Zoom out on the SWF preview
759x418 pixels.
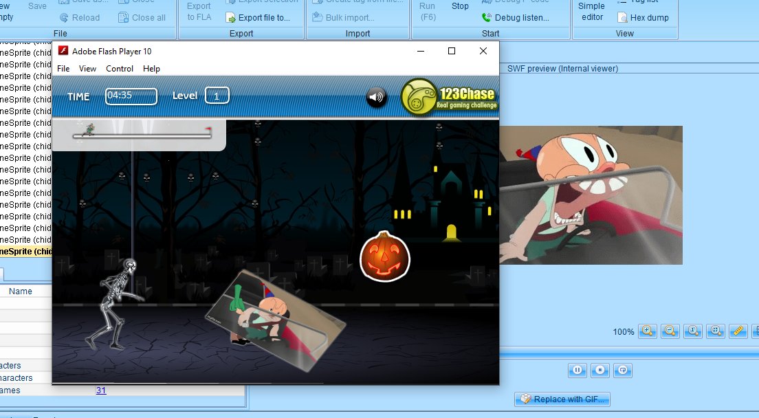tap(670, 331)
